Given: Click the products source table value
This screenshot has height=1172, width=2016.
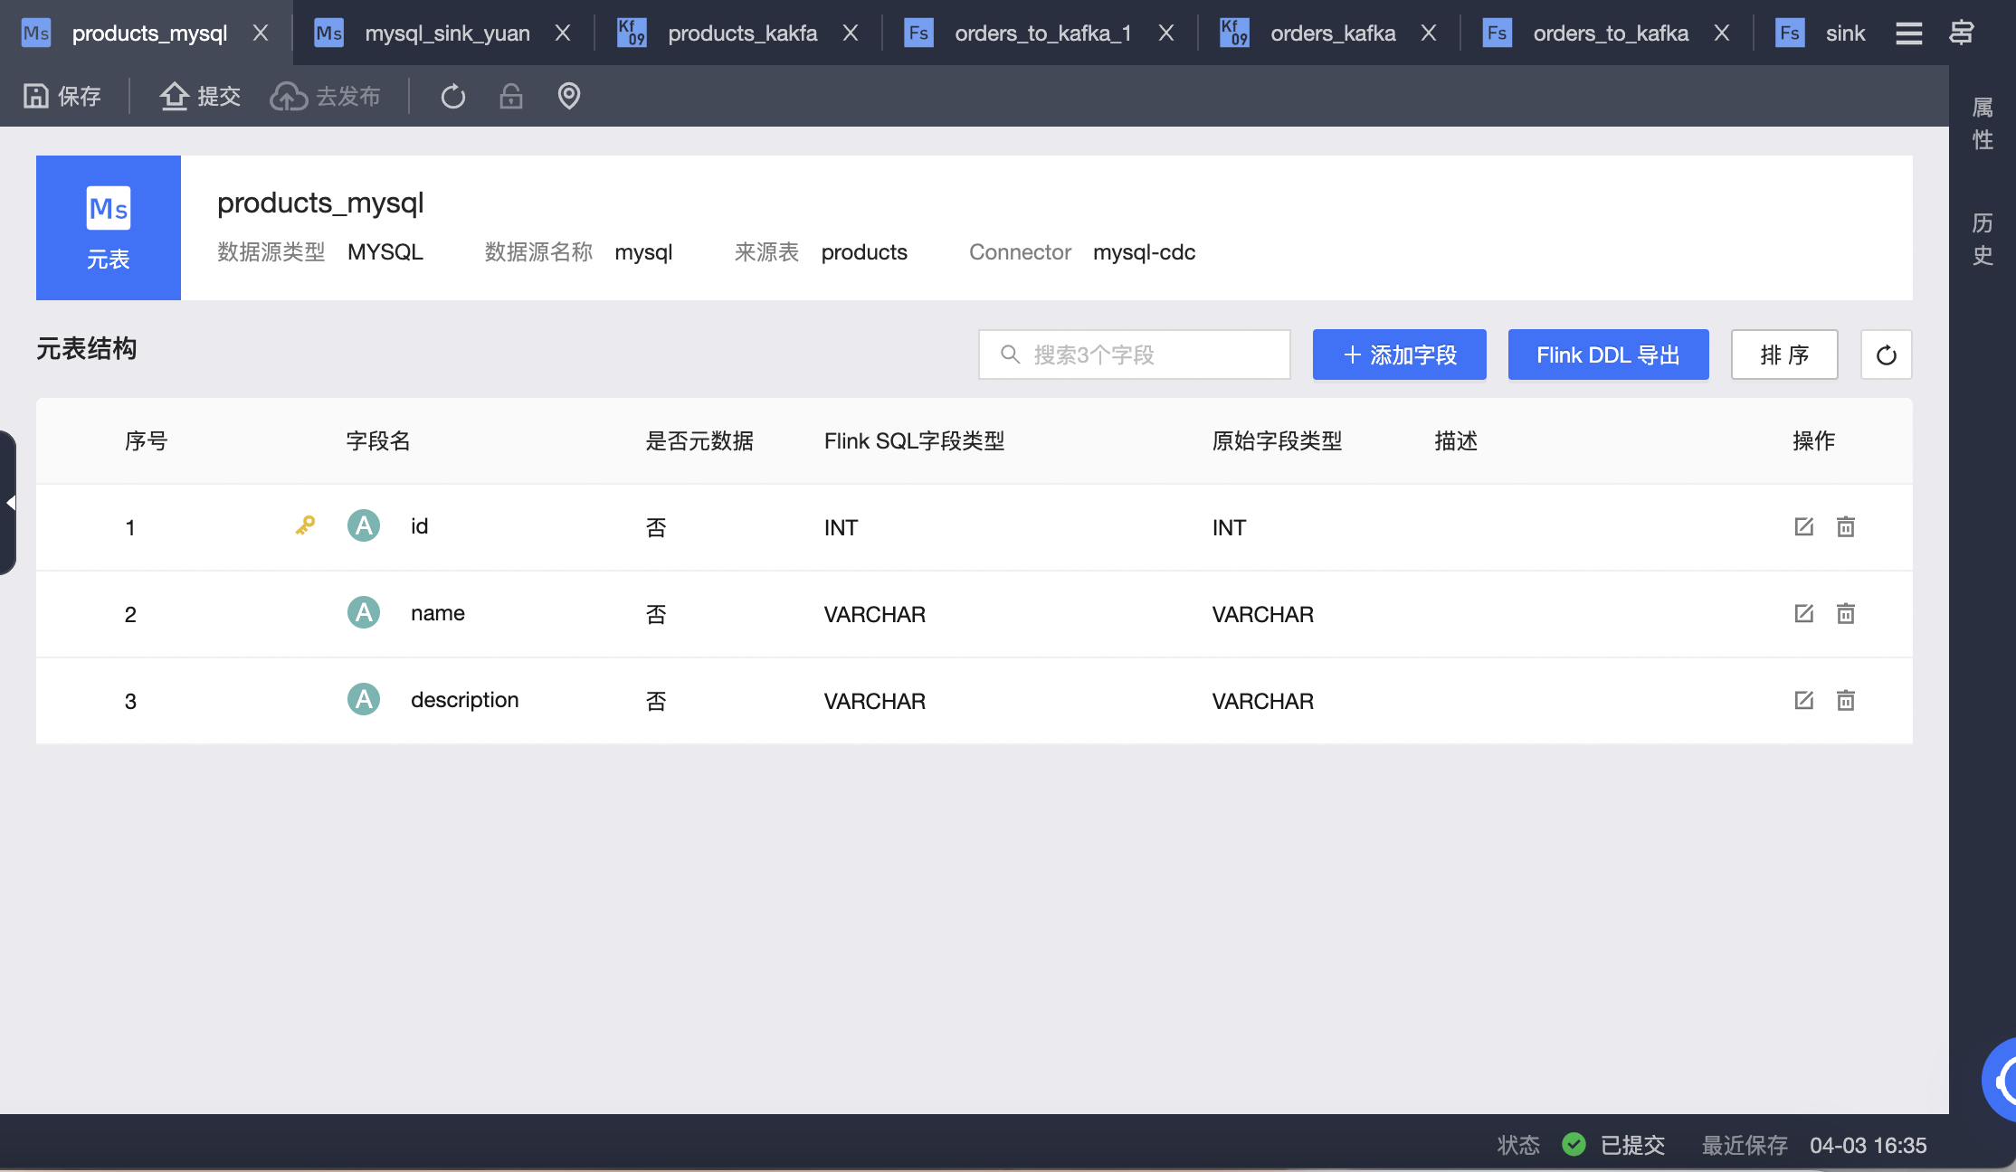Looking at the screenshot, I should click(864, 252).
